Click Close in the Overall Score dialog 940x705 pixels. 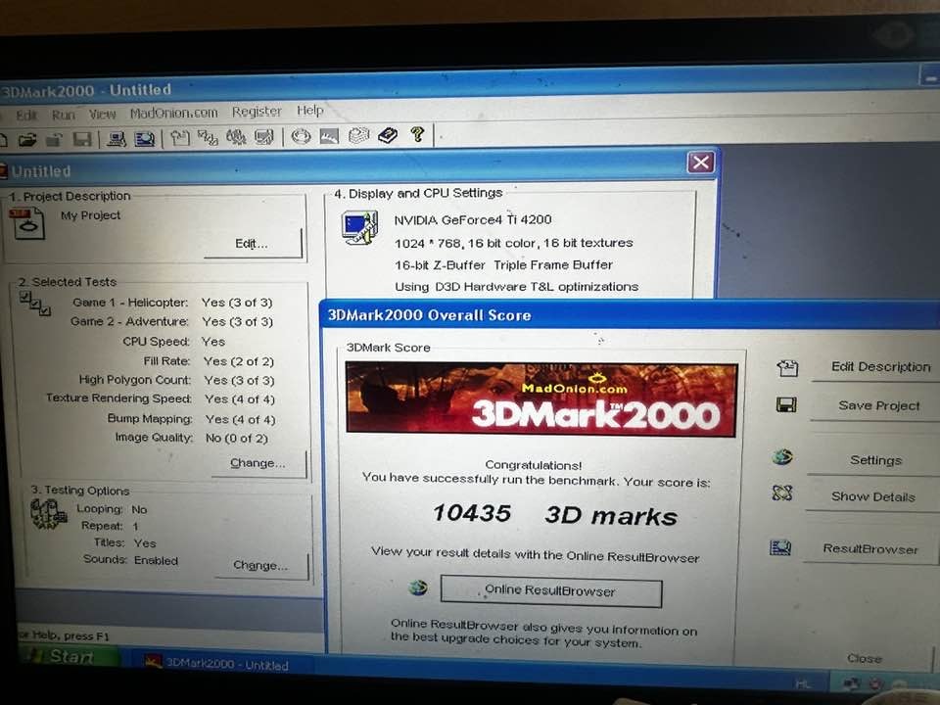coord(865,659)
